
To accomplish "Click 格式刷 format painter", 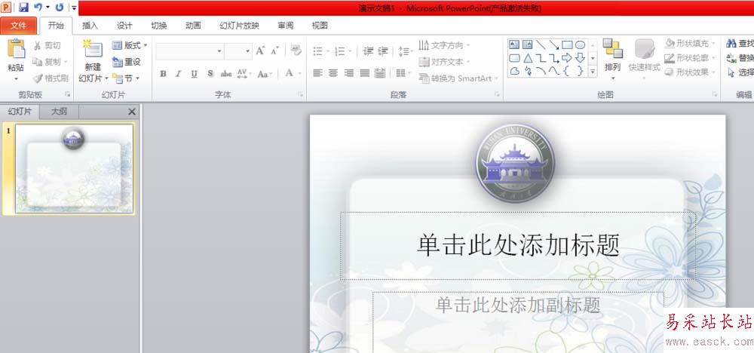I will point(51,78).
